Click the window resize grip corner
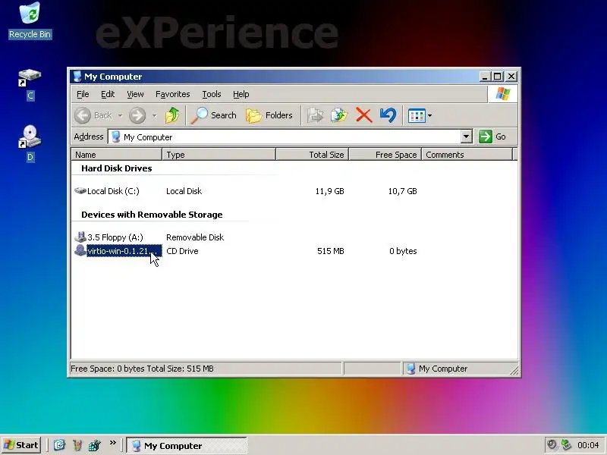The image size is (607, 455). (514, 371)
